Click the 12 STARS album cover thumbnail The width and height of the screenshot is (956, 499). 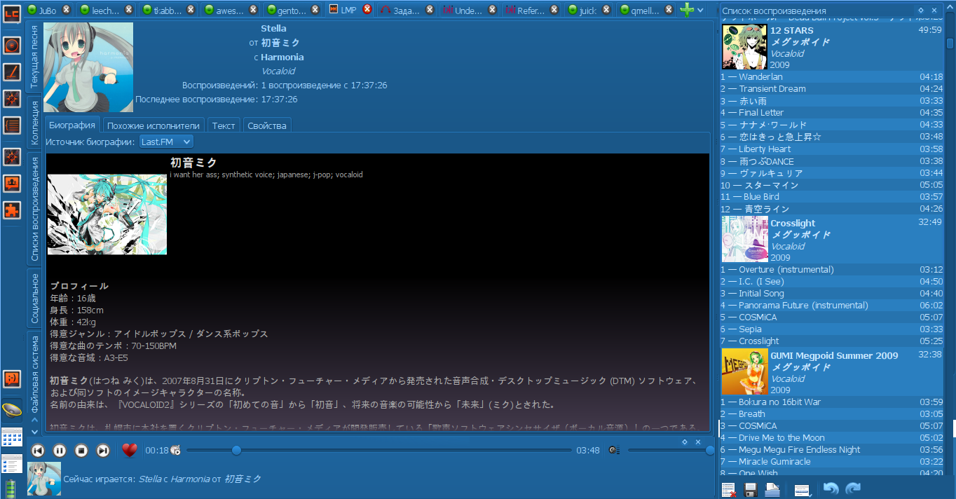[744, 47]
